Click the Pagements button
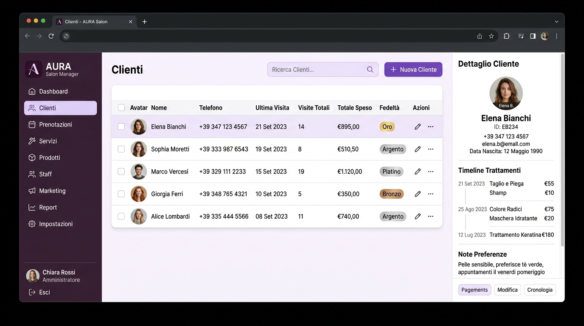584x326 pixels. 474,290
